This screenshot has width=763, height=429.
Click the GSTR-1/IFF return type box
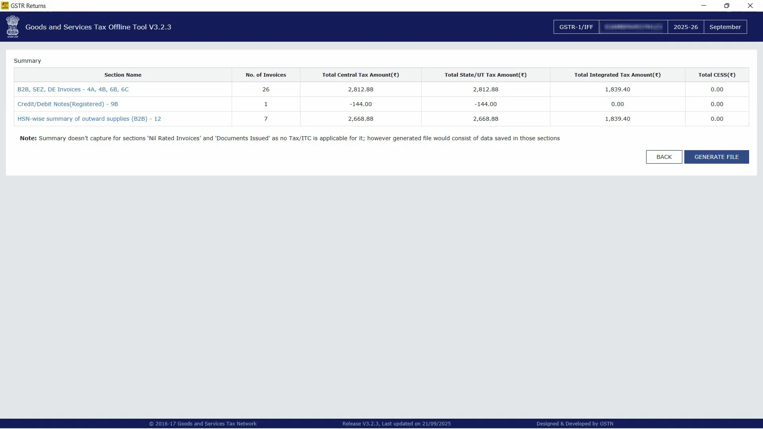pyautogui.click(x=576, y=27)
